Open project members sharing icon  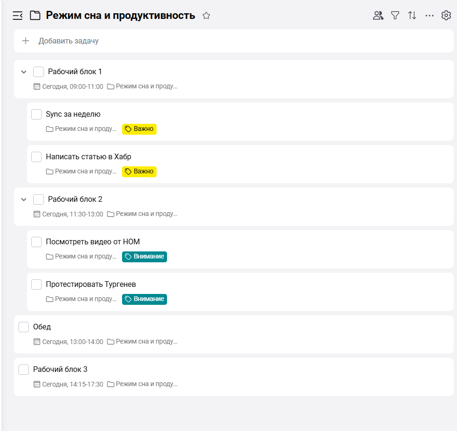pos(378,16)
